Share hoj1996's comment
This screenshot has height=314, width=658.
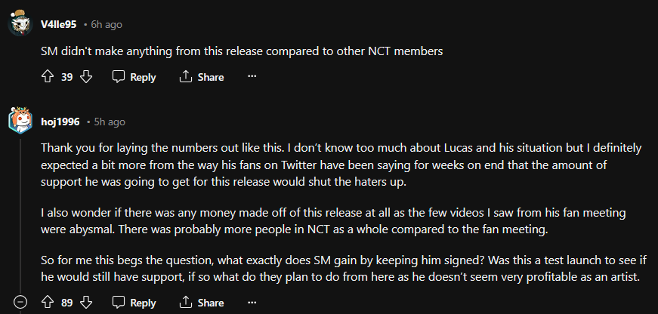pos(202,303)
